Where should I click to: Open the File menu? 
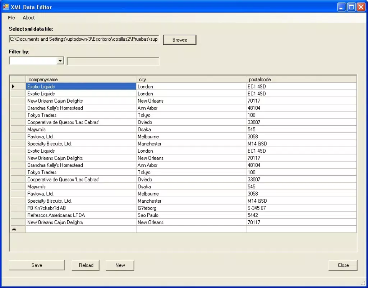coord(11,18)
